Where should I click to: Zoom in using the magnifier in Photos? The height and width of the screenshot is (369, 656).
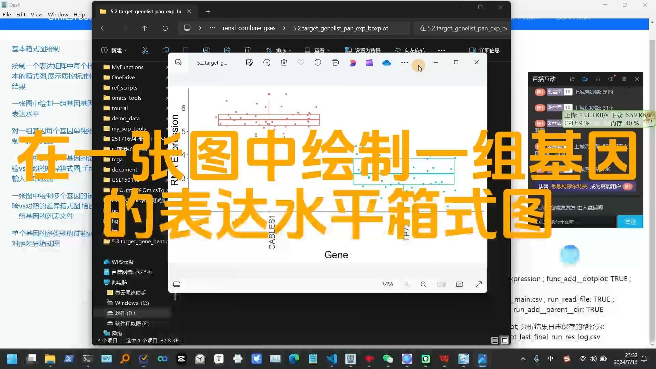(424, 284)
